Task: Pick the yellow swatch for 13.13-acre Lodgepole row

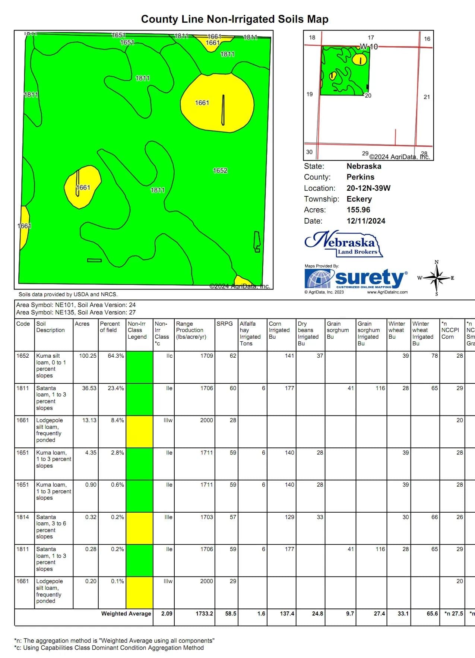Action: pos(139,431)
